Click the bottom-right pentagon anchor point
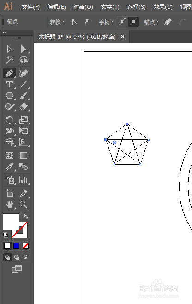Screen dimensions: 192x304 coord(140,164)
